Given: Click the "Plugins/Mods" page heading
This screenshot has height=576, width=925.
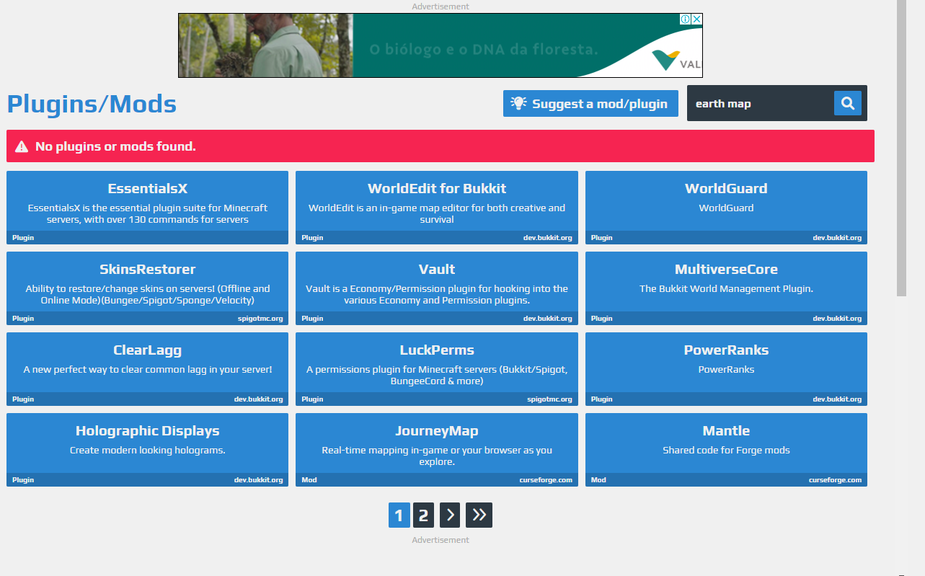Looking at the screenshot, I should [x=92, y=104].
